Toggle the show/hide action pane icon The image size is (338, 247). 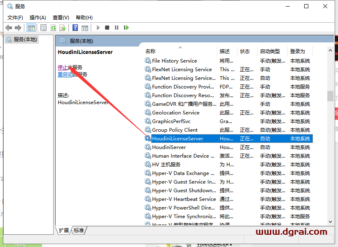coord(85,28)
